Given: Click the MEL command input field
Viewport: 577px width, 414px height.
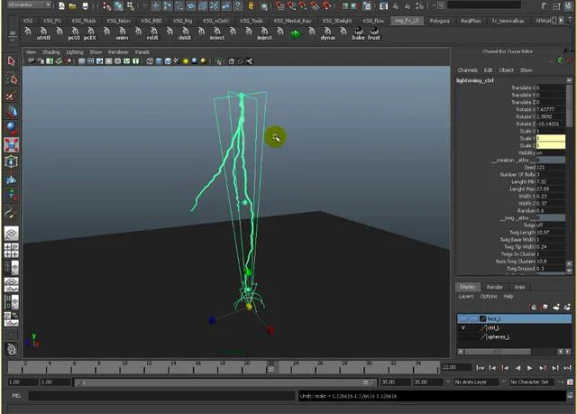Looking at the screenshot, I should [x=162, y=396].
